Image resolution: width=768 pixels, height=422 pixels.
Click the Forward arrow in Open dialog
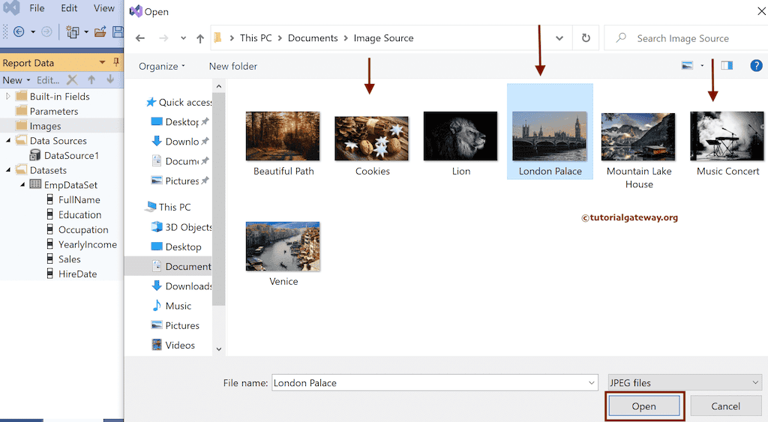(x=163, y=38)
